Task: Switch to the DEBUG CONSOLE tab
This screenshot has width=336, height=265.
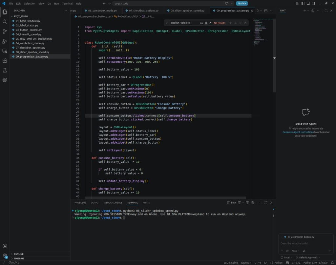Action: click(113, 203)
